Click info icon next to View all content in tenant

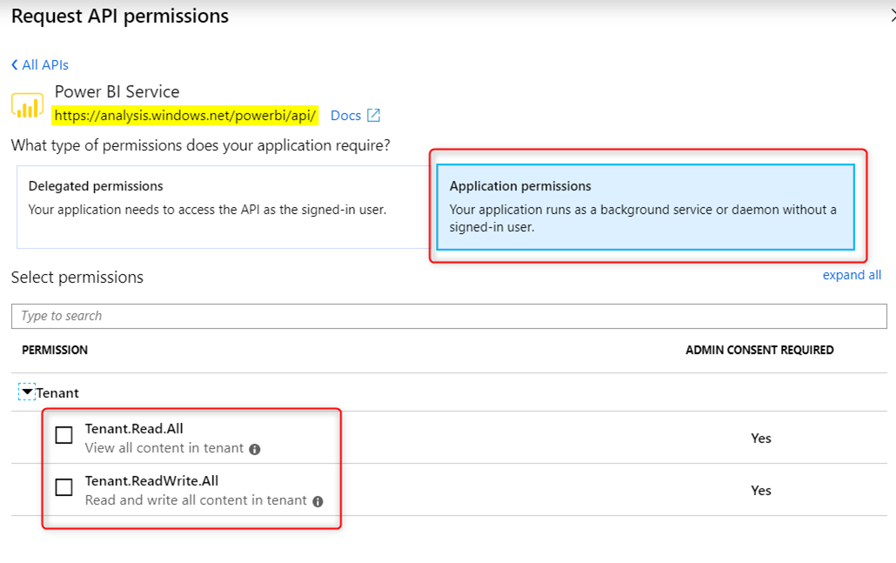(x=255, y=449)
